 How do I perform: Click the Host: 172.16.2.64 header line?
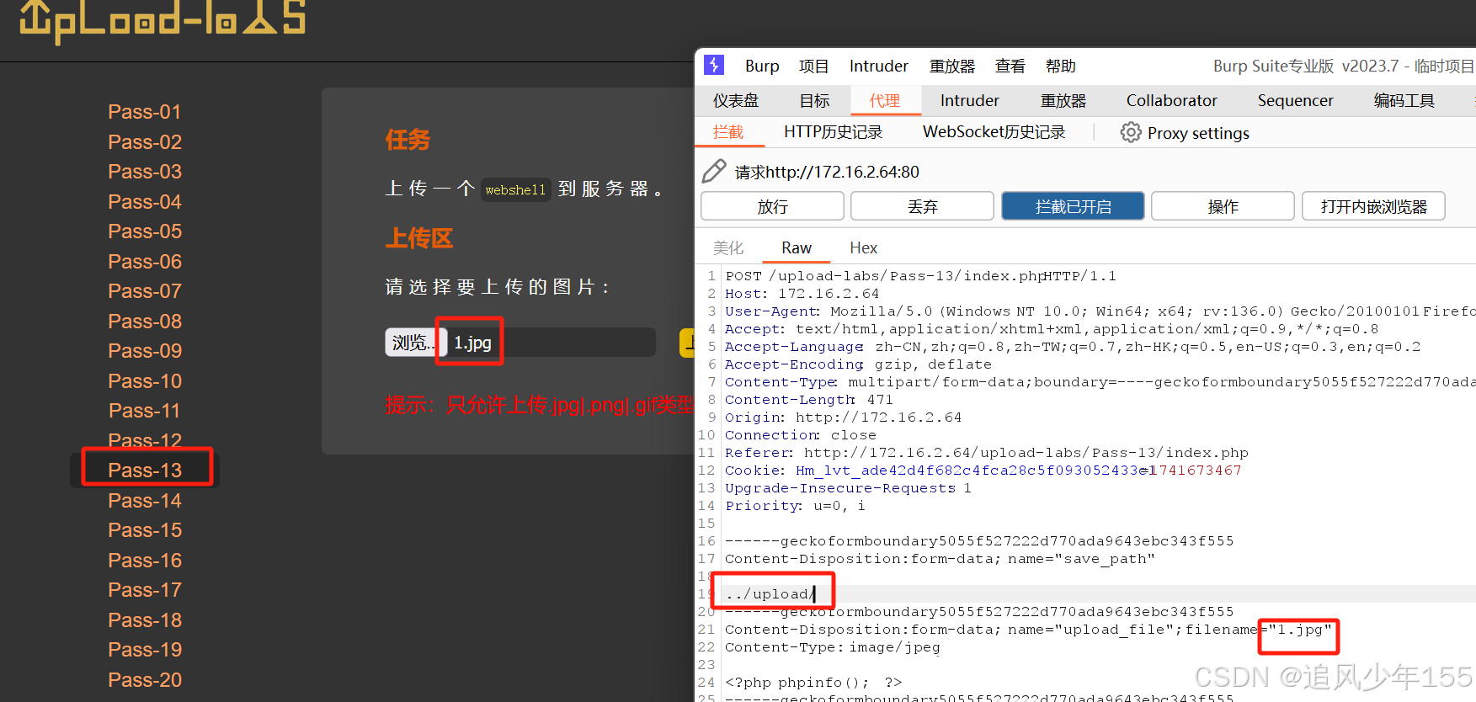tap(802, 294)
